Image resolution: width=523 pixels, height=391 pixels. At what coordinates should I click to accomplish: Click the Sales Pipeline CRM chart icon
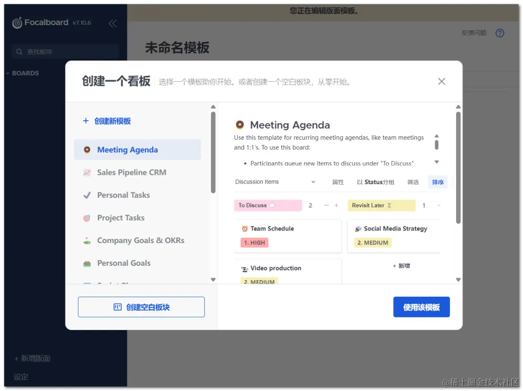pyautogui.click(x=87, y=173)
